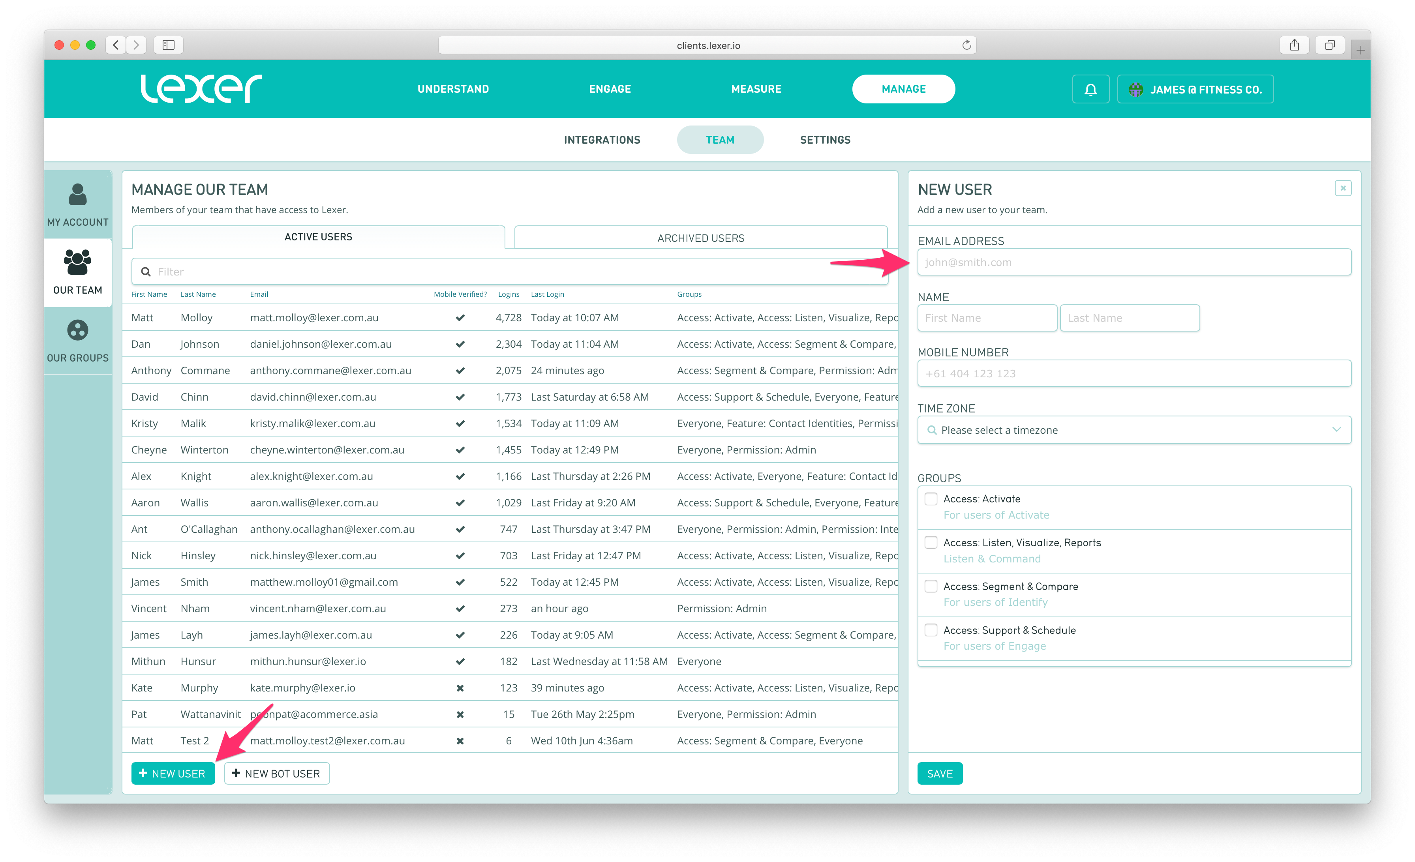Image resolution: width=1415 pixels, height=862 pixels.
Task: Click the Lexer logo
Action: [x=201, y=88]
